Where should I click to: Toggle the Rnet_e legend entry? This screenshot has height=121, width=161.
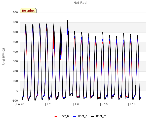tap(80, 116)
